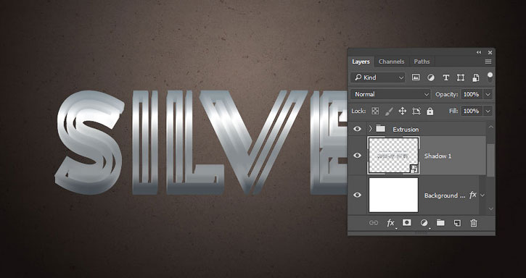Click the Link layers icon
Screen dimensions: 526x278
pos(374,223)
